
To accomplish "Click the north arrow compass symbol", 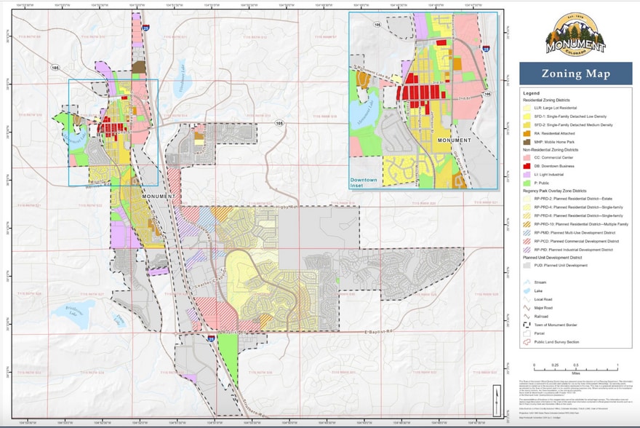I will pos(496,400).
